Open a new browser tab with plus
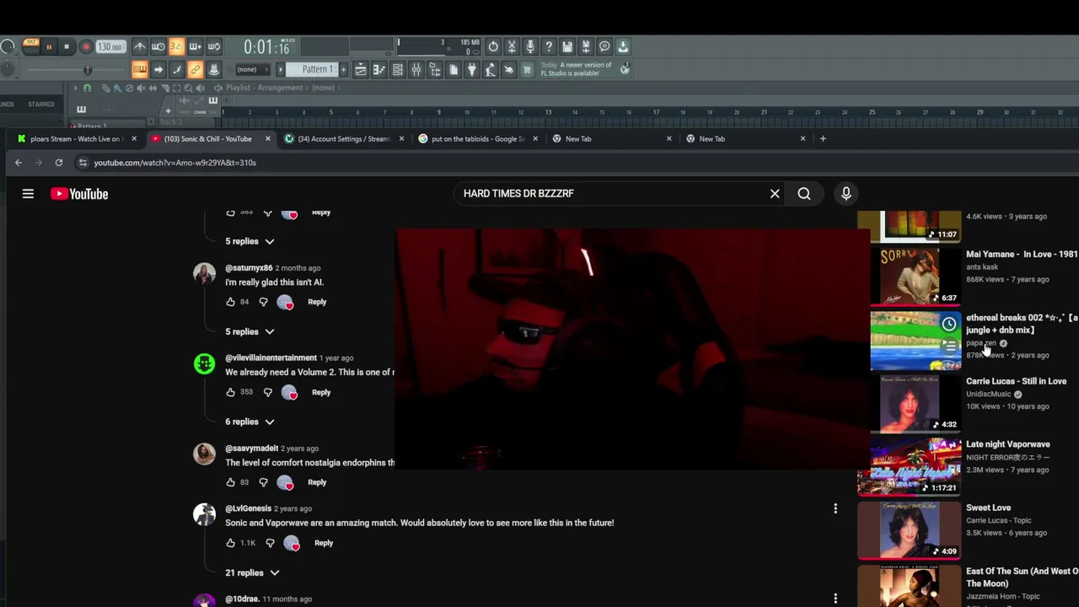Viewport: 1079px width, 607px height. click(x=823, y=138)
